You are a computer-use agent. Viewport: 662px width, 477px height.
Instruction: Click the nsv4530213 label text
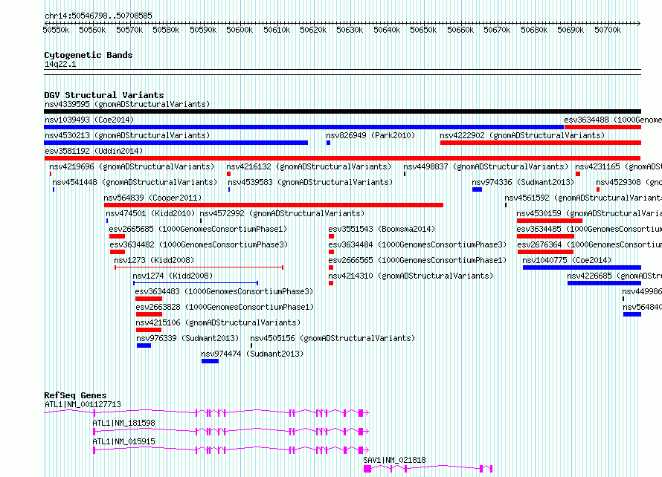click(x=127, y=135)
